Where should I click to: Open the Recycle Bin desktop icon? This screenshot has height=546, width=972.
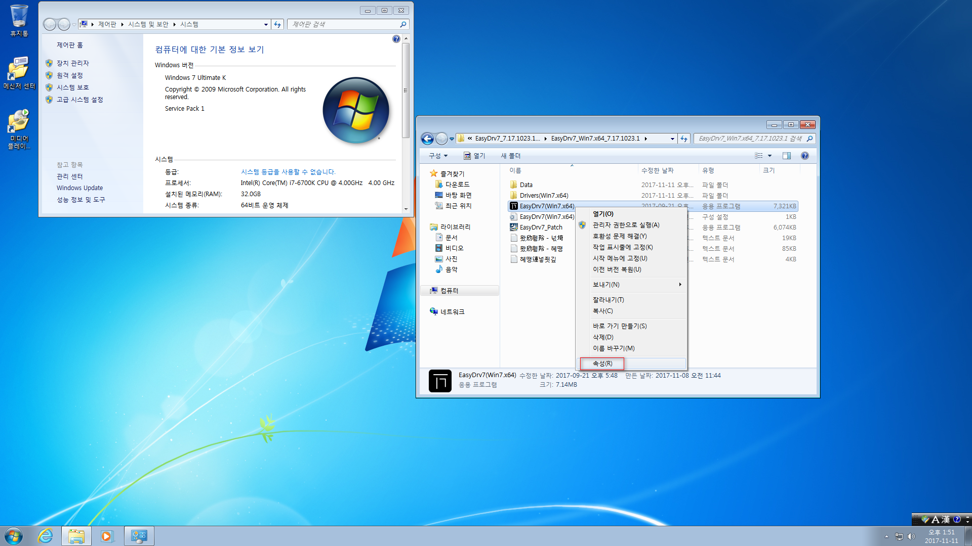tap(19, 21)
